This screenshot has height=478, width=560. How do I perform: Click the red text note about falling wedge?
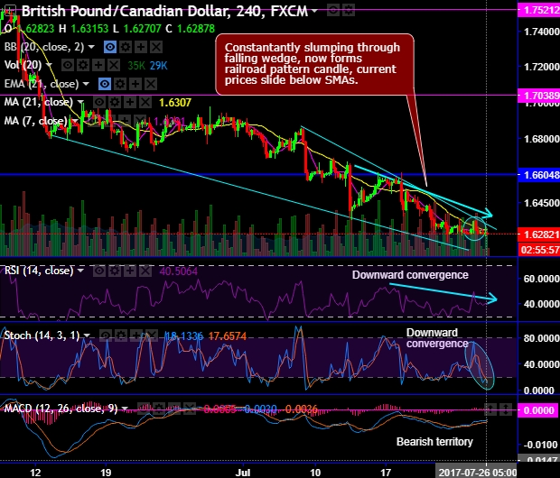[x=314, y=64]
